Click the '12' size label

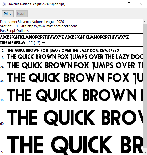point(2,51)
